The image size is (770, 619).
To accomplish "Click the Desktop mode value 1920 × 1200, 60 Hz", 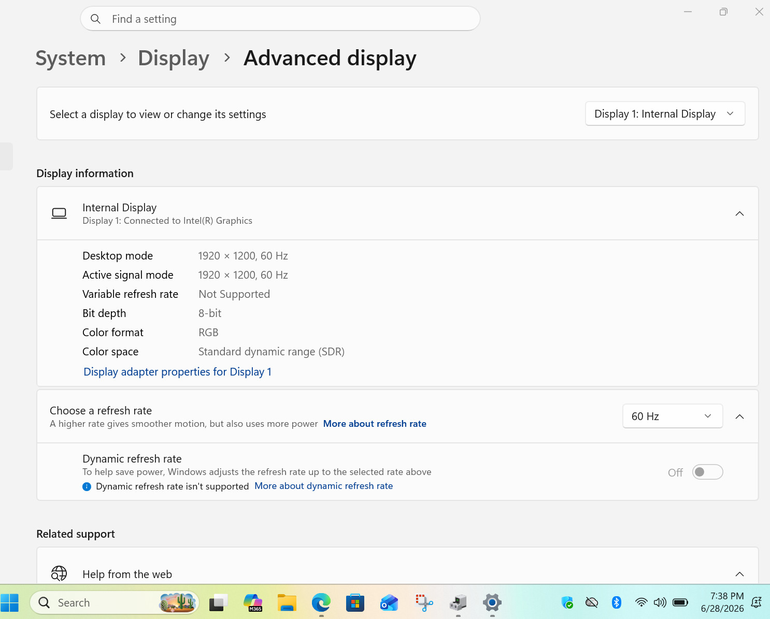I will [243, 256].
